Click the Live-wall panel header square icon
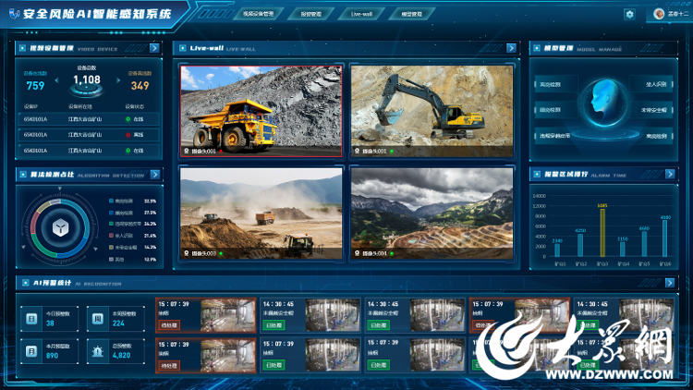This screenshot has width=693, height=390. click(183, 48)
